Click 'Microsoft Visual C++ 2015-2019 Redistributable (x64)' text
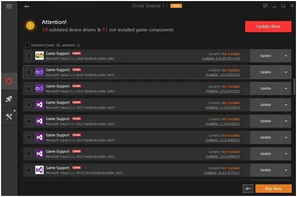Screen dimensions: 297x197 point(84,173)
